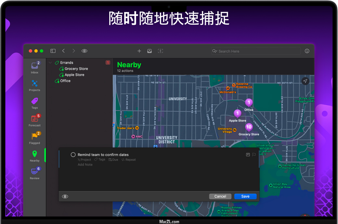The image size is (338, 224).
Task: Toggle view options eye in the toolbar
Action: 84,51
